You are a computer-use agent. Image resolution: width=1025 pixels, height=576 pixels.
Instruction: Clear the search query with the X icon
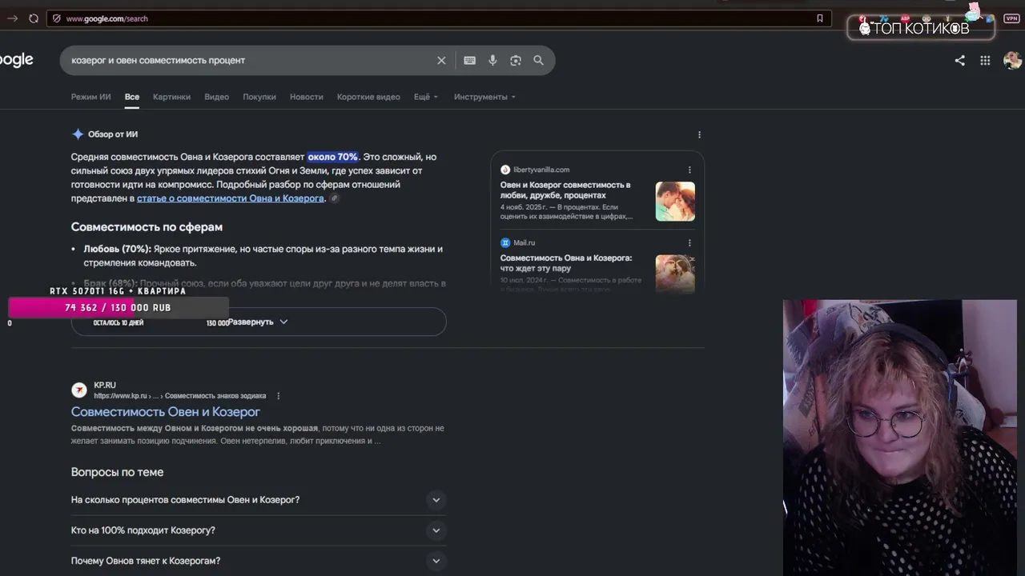pos(441,60)
